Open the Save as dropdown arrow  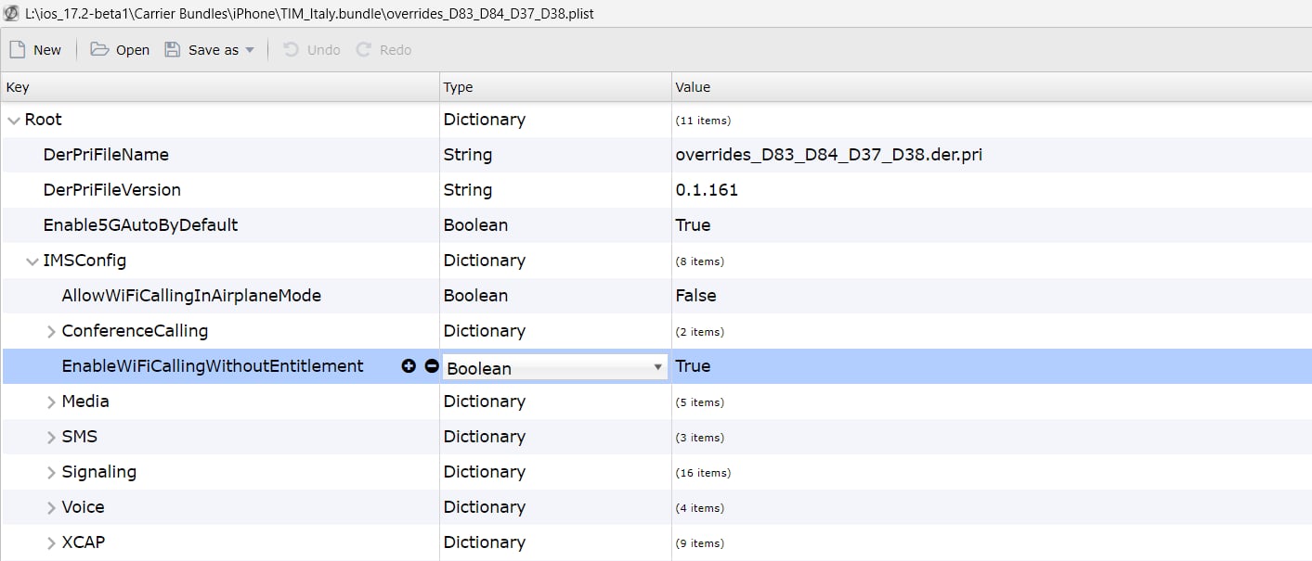tap(250, 50)
